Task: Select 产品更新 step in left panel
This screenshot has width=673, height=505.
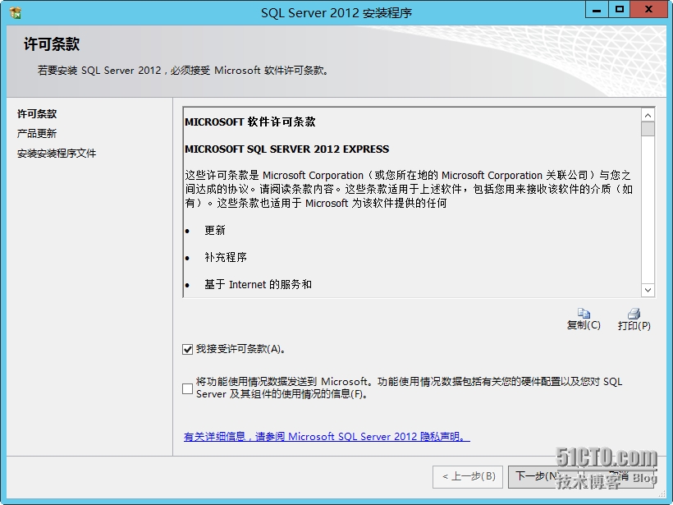Action: tap(37, 134)
